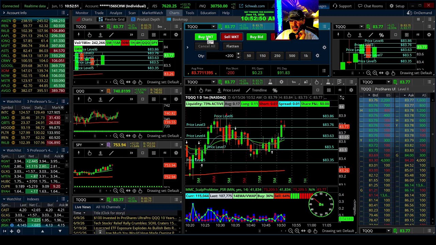Switch to the Monitor tab

82,13
